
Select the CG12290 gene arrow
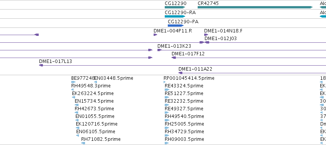pos(175,7)
